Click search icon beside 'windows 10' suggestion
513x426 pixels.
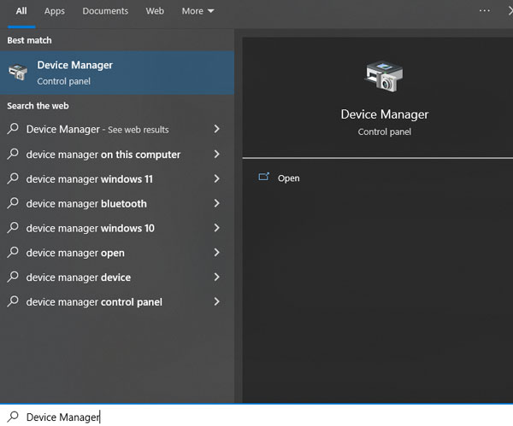[13, 227]
